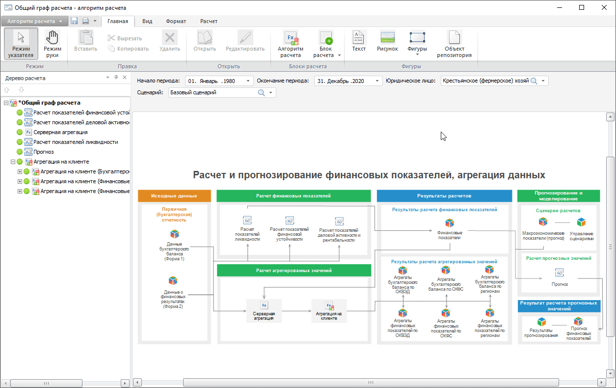616x388 pixels.
Task: Open the Сценарий dropdown arrow
Action: click(270, 92)
